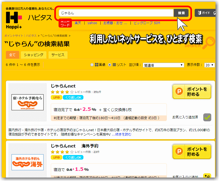Image resolution: width=219 pixels, height=181 pixels.
Task: Click ポイントを貯める for 海外予約
Action: [x=192, y=152]
